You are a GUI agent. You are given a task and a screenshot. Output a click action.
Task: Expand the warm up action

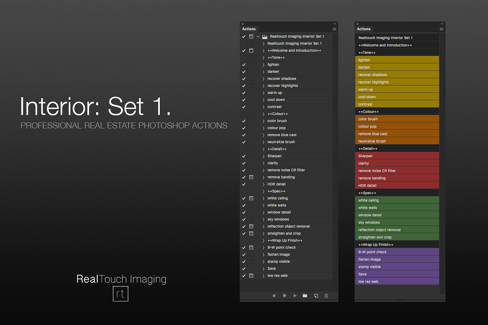(x=264, y=93)
